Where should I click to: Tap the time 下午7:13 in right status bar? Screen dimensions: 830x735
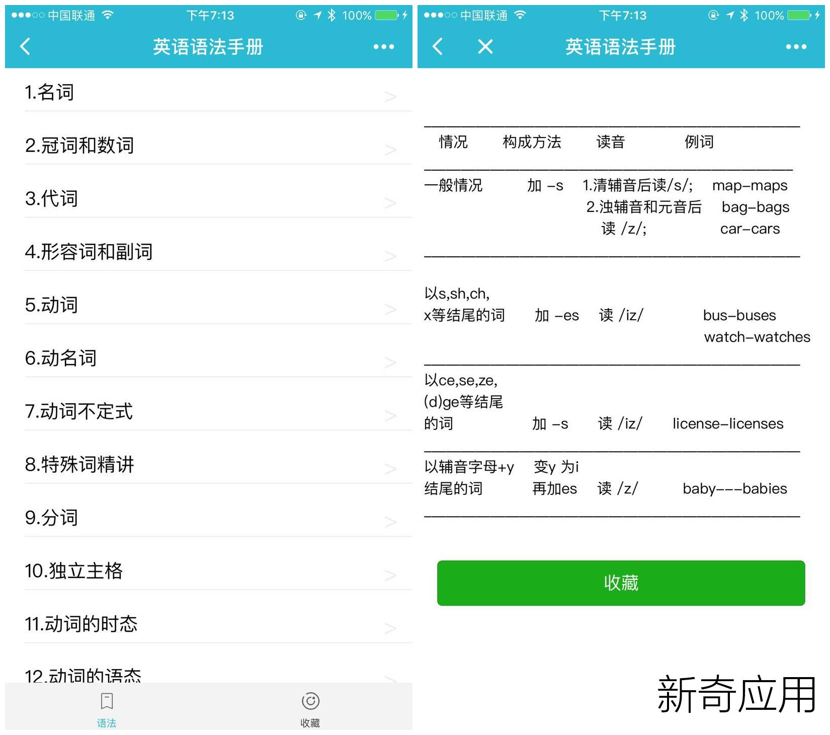[x=623, y=16]
